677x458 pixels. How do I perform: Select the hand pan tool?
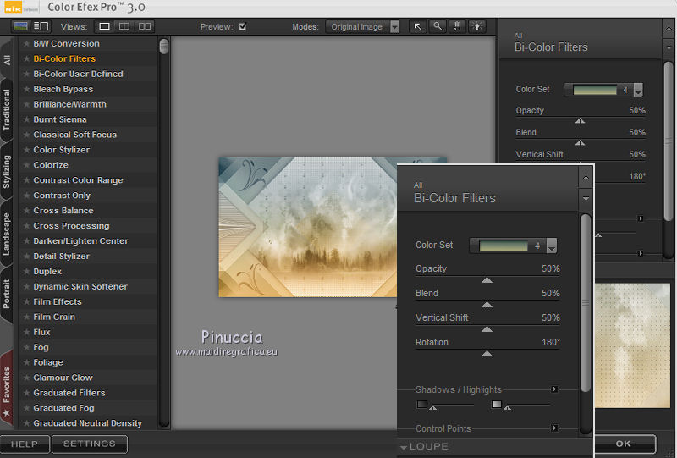tap(458, 26)
